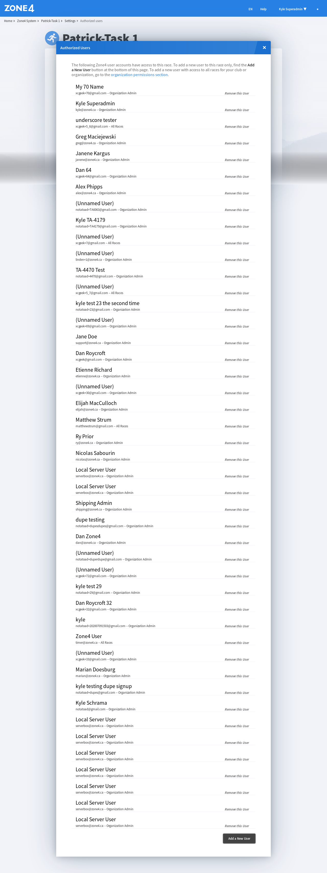Remove Greg Maciejewski from authorized users

pyautogui.click(x=237, y=143)
